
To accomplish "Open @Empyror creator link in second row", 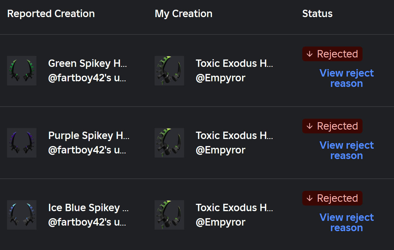I will (x=221, y=150).
